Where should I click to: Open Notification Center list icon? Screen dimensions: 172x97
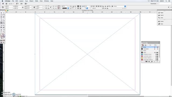click(x=169, y=1)
